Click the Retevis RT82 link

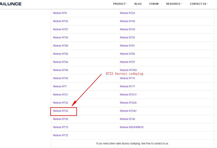coord(60,54)
